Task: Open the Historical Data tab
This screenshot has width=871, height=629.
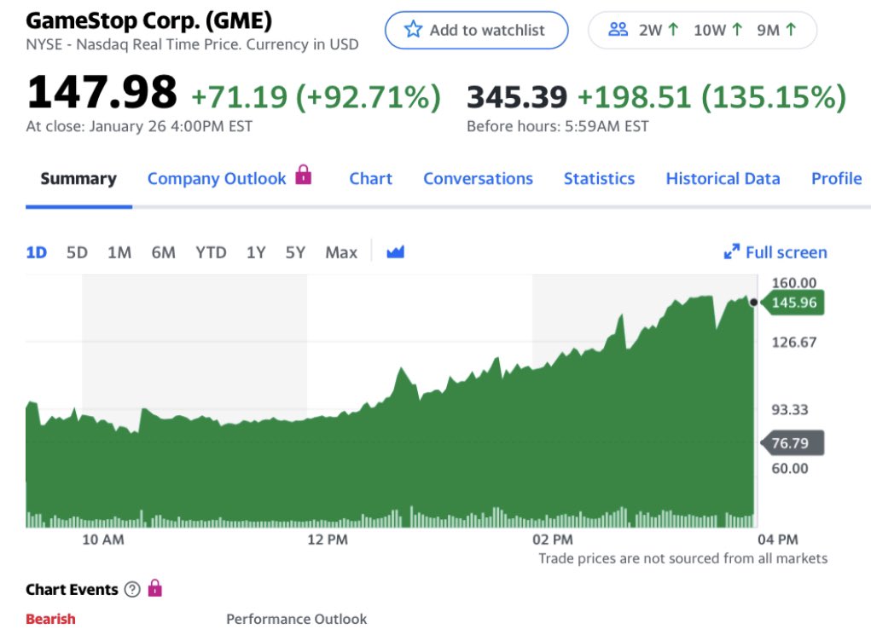Action: [x=723, y=179]
